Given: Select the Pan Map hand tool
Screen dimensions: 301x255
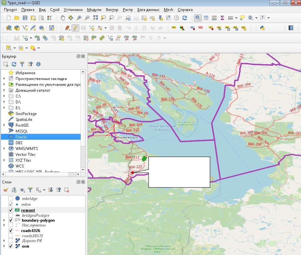Looking at the screenshot, I should click(x=63, y=18).
